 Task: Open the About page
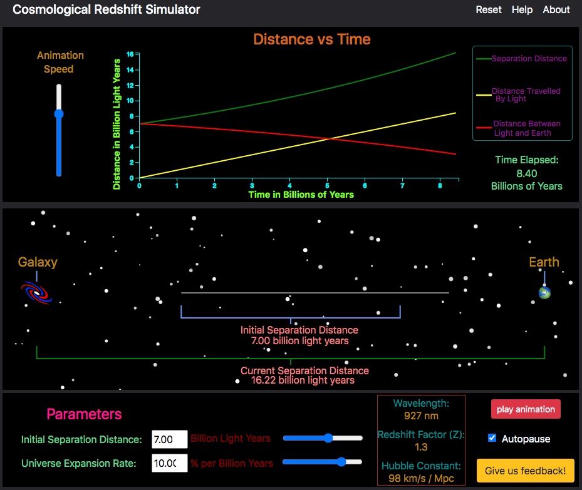coord(556,9)
